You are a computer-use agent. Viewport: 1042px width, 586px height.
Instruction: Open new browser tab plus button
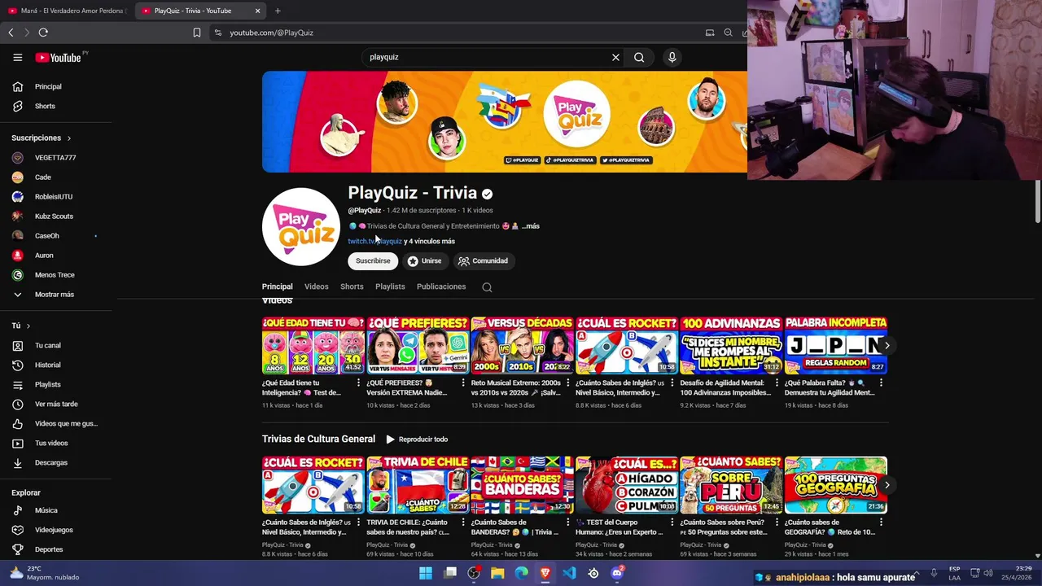[x=278, y=11]
